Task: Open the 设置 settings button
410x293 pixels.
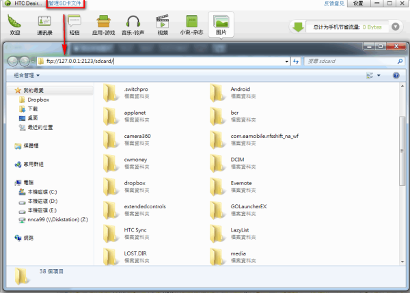Action: pos(358,3)
